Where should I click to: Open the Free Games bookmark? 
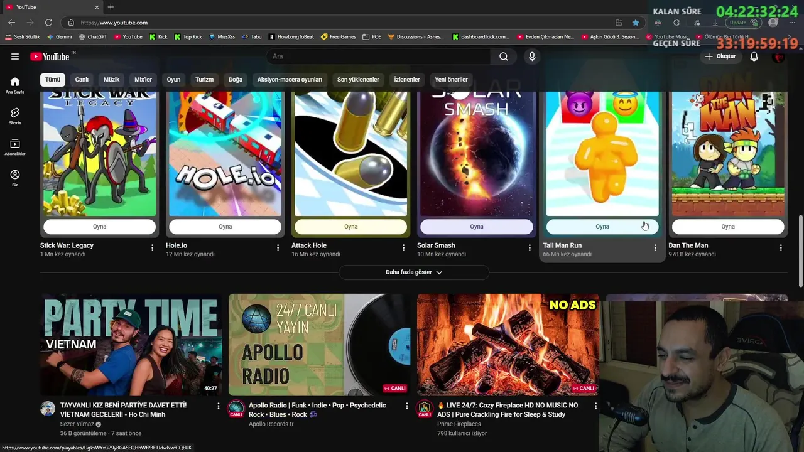pyautogui.click(x=339, y=37)
